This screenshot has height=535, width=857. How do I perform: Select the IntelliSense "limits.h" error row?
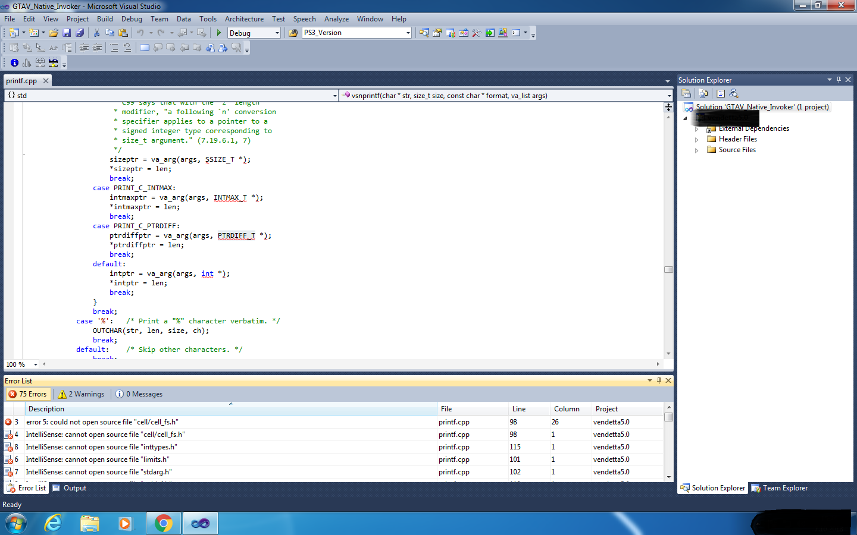333,460
